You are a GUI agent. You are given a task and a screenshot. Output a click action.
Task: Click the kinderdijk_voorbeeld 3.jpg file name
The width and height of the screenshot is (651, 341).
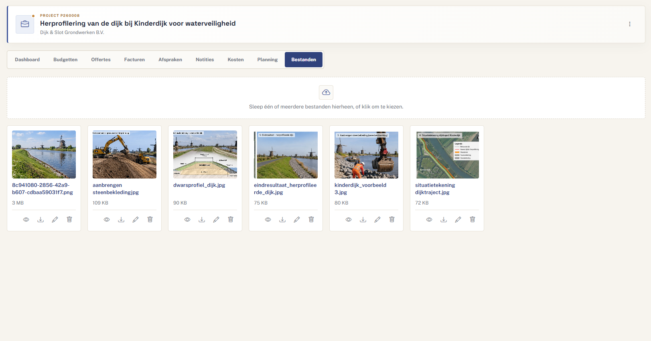pos(360,189)
